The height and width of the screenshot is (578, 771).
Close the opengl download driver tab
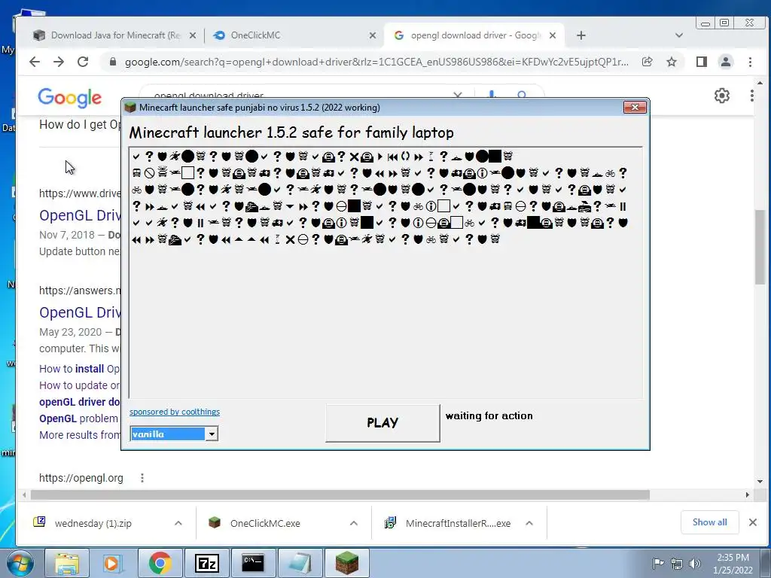click(x=553, y=35)
